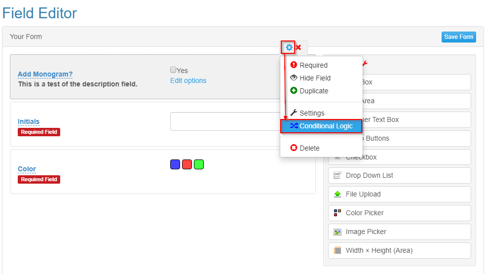
Task: Click the eye icon beside Hide Field
Action: (x=294, y=78)
